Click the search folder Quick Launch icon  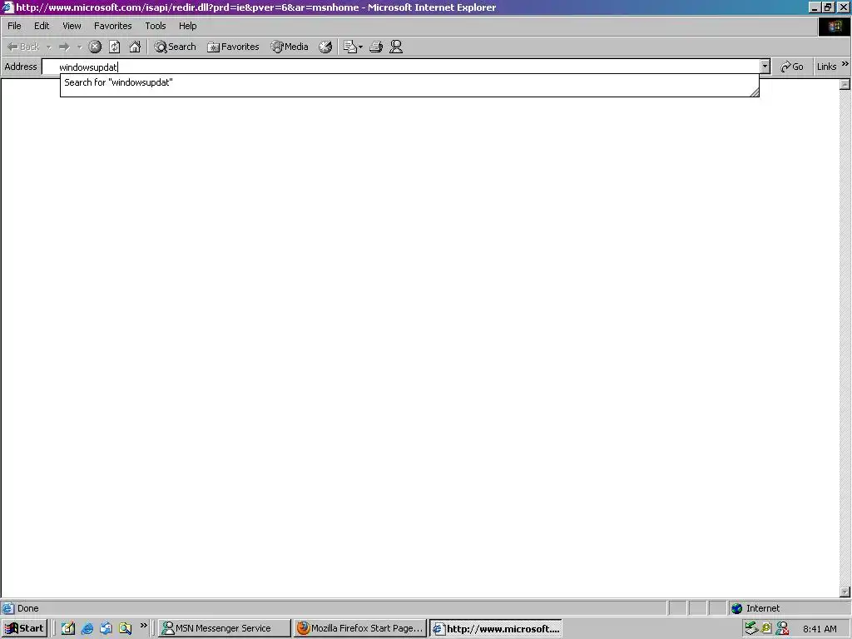tap(125, 629)
